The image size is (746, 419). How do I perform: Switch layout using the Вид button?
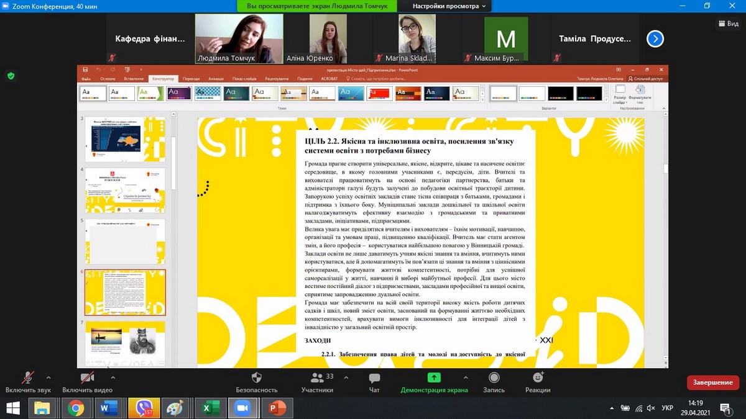point(728,24)
